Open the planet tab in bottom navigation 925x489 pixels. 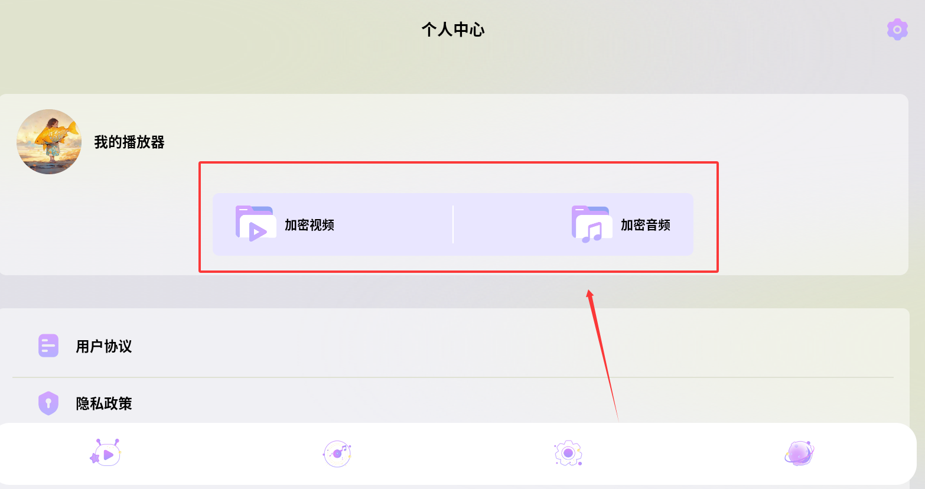click(x=799, y=454)
